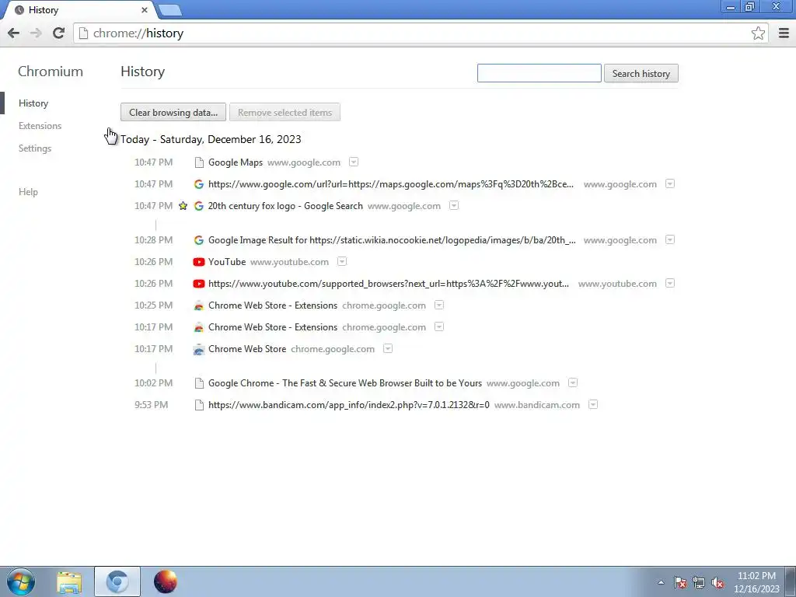Click the 10:47 PM time of Google Maps
The width and height of the screenshot is (796, 597).
(153, 162)
